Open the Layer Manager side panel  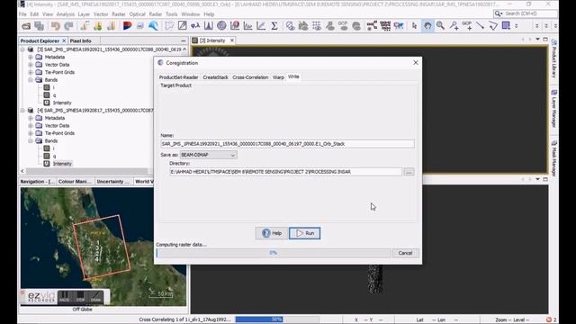coord(554,110)
